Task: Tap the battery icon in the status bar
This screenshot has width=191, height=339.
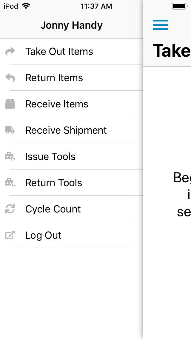Action: [x=179, y=6]
